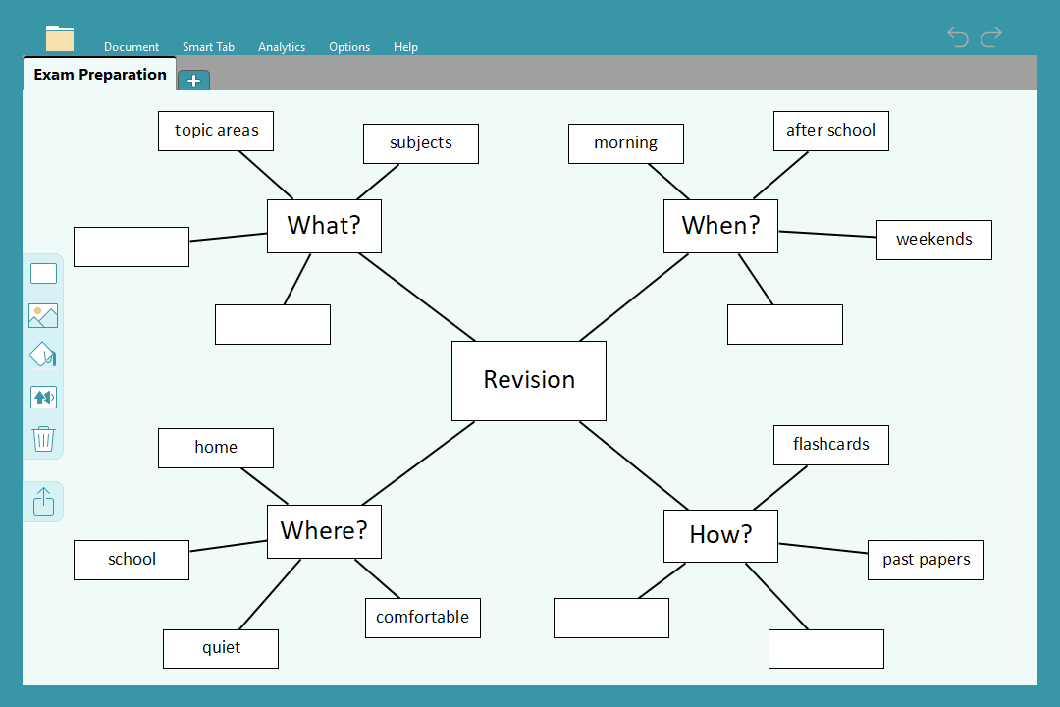
Task: Click the undo arrow
Action: click(x=957, y=37)
